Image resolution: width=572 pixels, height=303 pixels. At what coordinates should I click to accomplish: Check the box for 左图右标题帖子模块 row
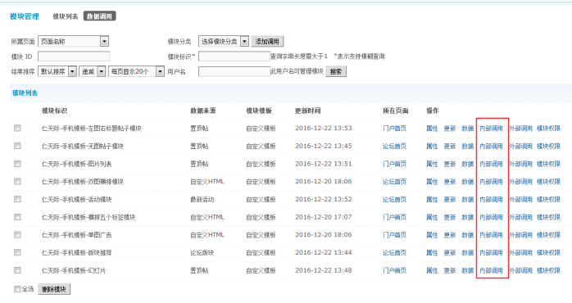click(17, 128)
